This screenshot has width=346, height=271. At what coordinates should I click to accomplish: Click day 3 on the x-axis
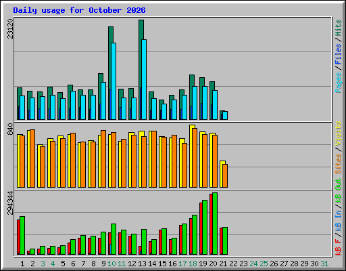tap(43, 264)
